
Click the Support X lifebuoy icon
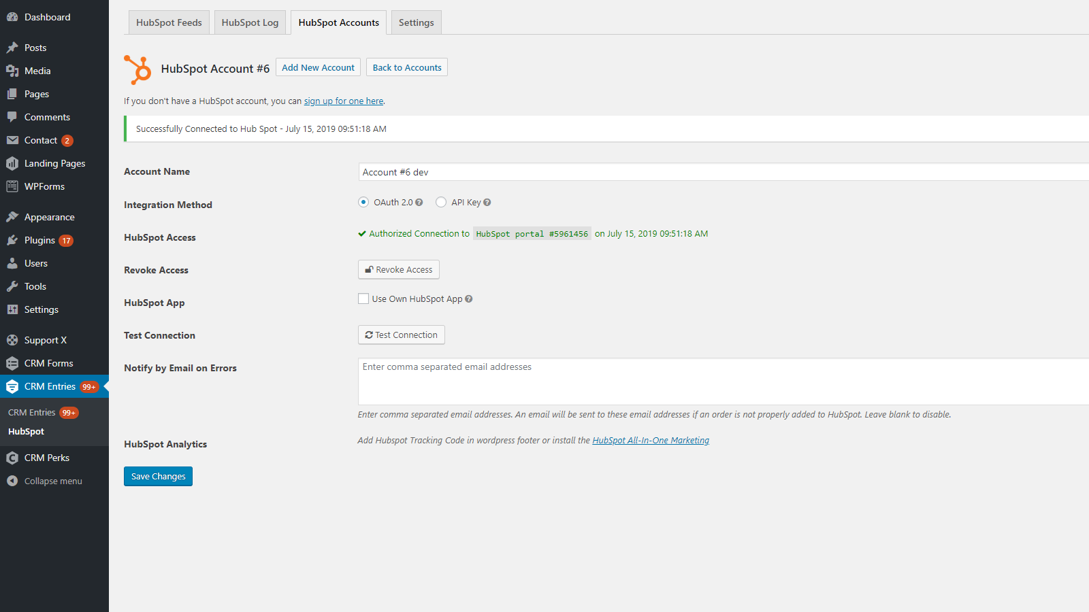pos(12,340)
